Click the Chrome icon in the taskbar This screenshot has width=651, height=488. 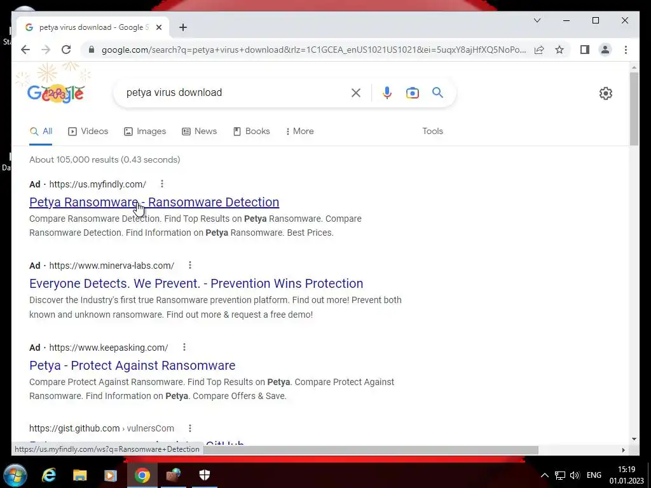click(x=142, y=475)
